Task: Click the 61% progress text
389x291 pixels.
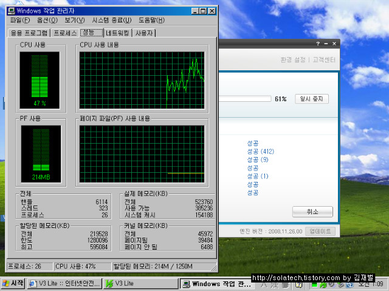Action: [281, 99]
